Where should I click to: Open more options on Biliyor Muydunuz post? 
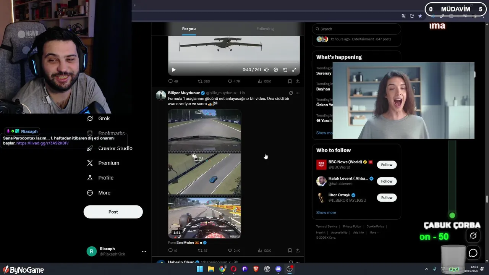click(298, 93)
